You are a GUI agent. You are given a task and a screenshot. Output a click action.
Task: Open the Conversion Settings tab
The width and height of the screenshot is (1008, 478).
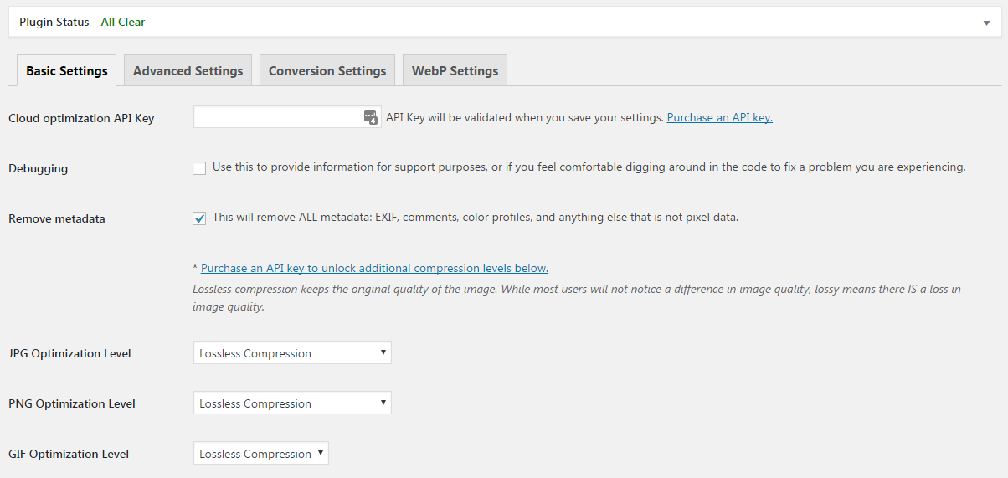pyautogui.click(x=327, y=71)
